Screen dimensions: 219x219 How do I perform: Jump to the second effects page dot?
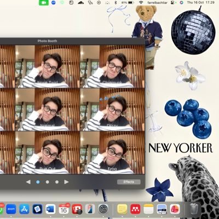(47, 182)
